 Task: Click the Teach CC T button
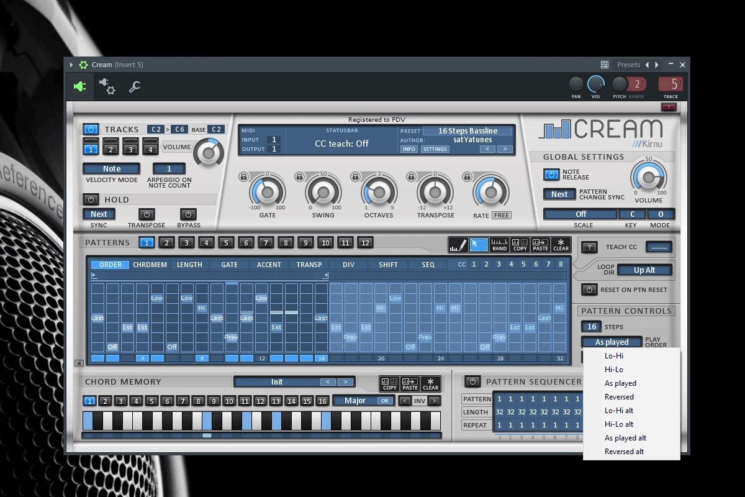tap(590, 247)
